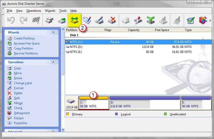Screen dimensions: 214x139
Task: Click the Disk 1 group header
Action: coord(74,35)
